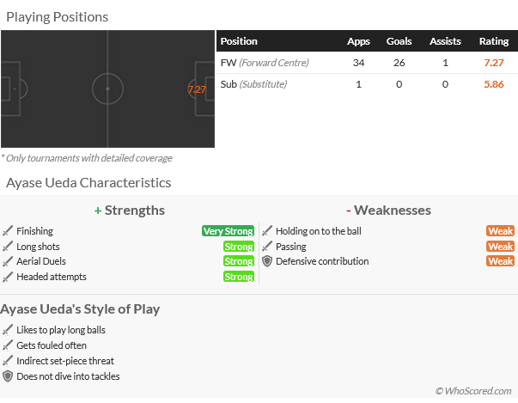The width and height of the screenshot is (518, 403).
Task: Click the shield icon beside Defensive contribution
Action: coord(267,261)
